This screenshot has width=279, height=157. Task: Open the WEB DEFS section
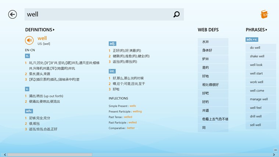[x=208, y=30]
